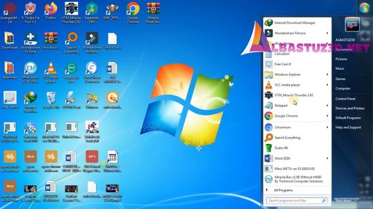Screen dimensions: 373x209
Task: Launch XTM_Miracle Thunder 2.82 from Start menu
Action: [297, 95]
